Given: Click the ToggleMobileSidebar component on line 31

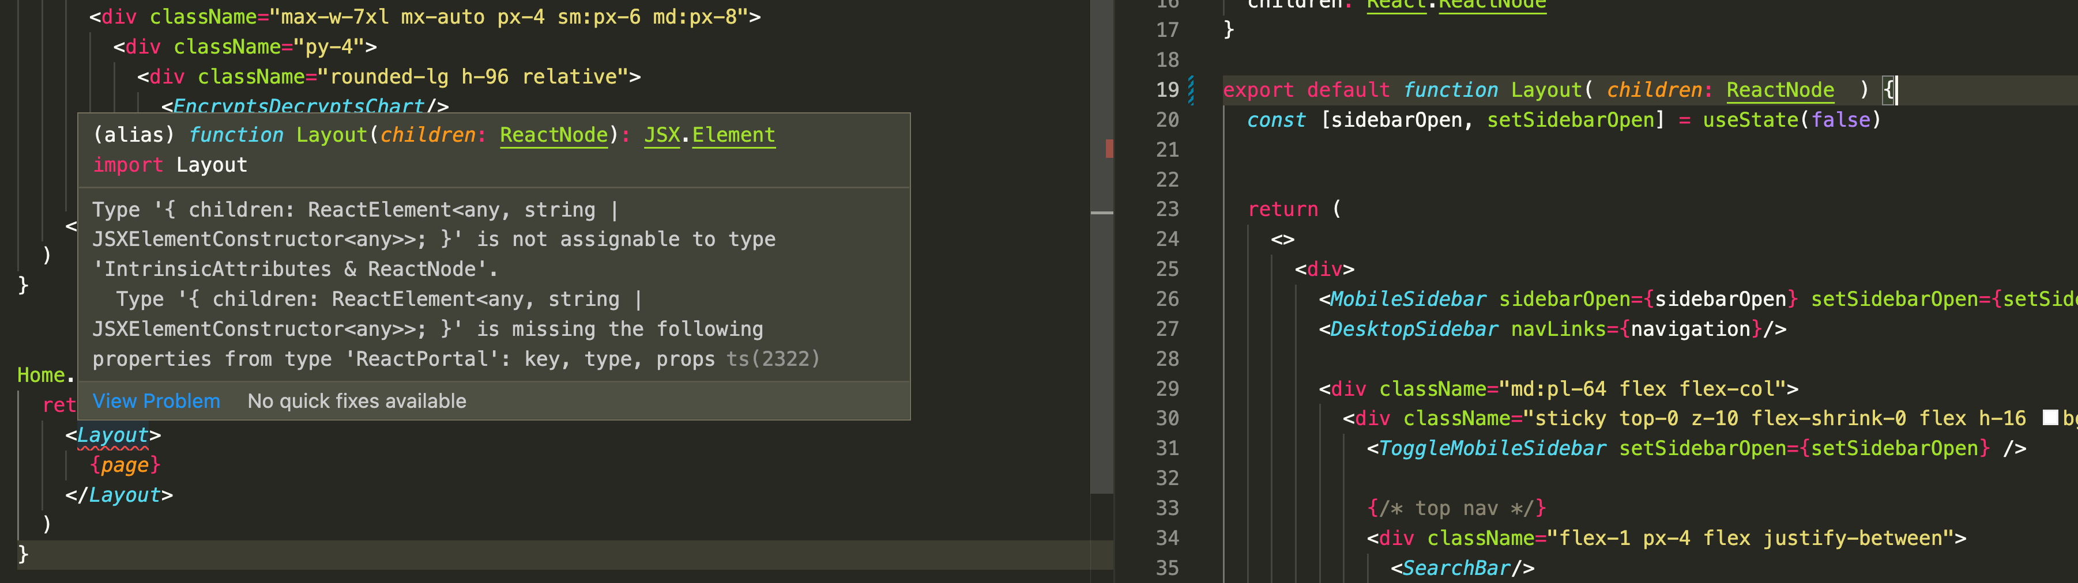Looking at the screenshot, I should pyautogui.click(x=1492, y=448).
